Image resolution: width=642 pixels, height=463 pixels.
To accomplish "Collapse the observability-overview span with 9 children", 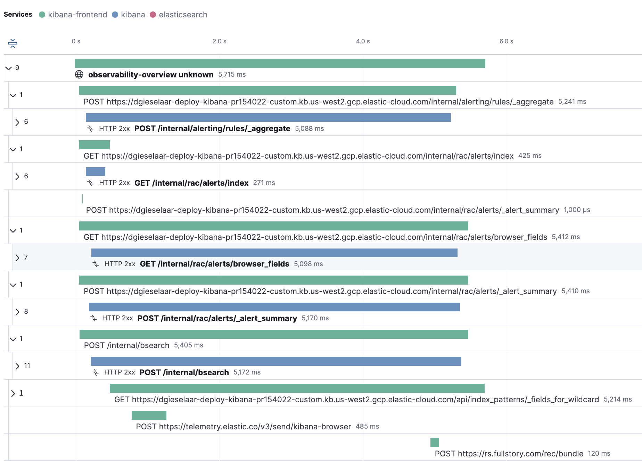I will click(x=9, y=68).
